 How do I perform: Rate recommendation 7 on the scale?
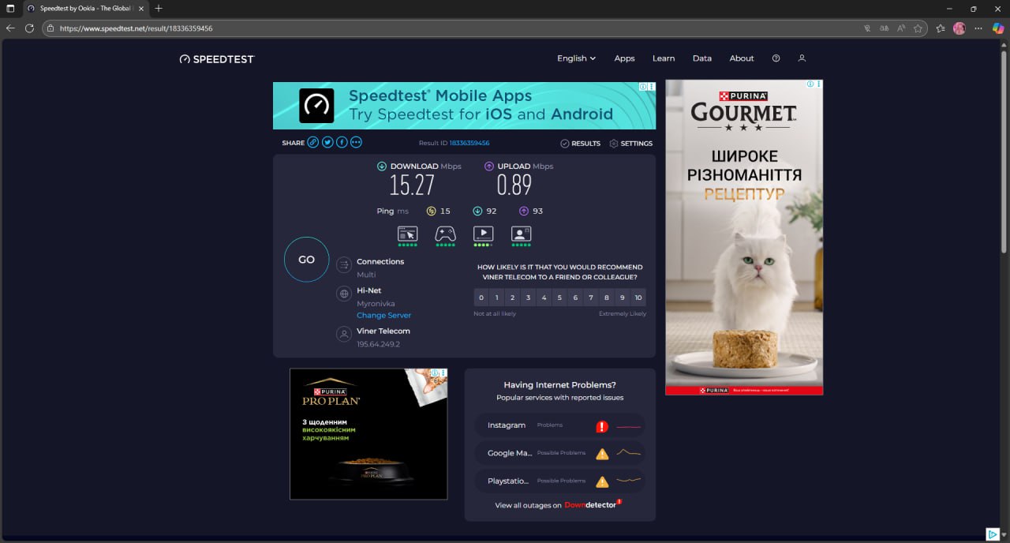[x=591, y=298]
